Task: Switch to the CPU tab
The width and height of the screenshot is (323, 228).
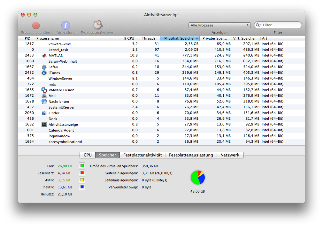Action: (88, 155)
